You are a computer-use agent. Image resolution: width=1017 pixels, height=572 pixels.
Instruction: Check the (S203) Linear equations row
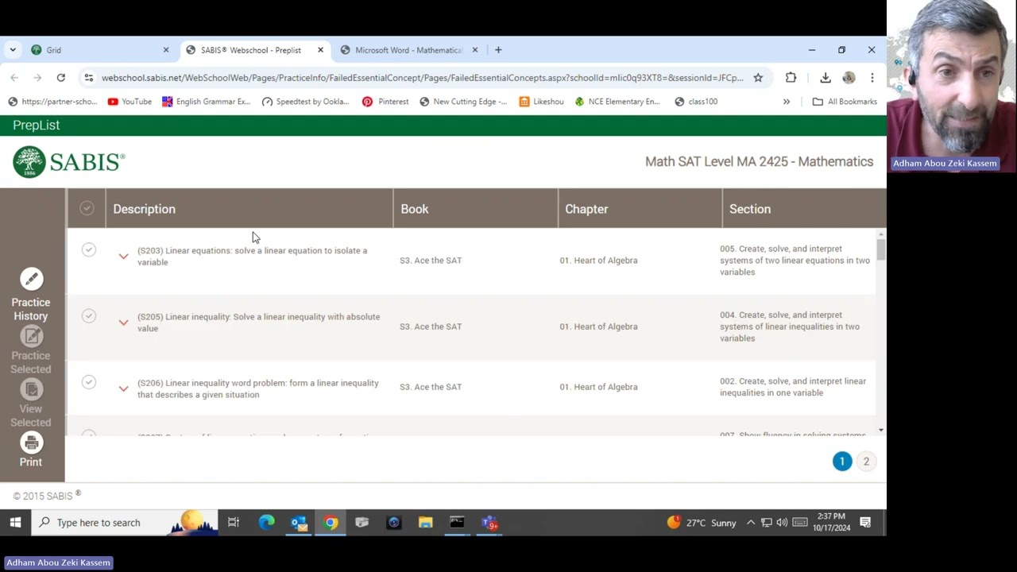pyautogui.click(x=88, y=250)
